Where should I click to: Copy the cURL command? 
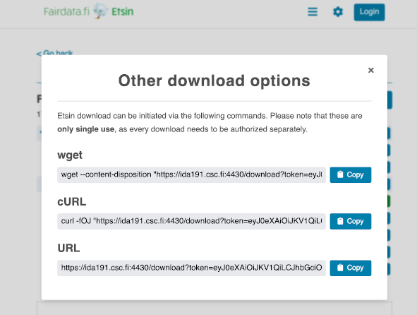[x=351, y=221]
